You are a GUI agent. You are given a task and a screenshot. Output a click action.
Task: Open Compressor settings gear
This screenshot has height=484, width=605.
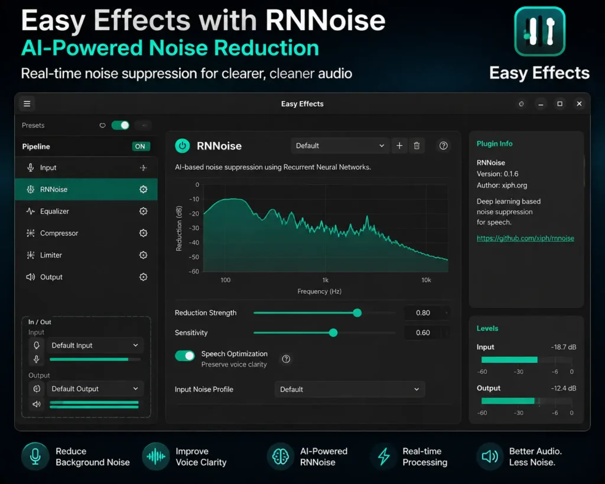click(143, 233)
